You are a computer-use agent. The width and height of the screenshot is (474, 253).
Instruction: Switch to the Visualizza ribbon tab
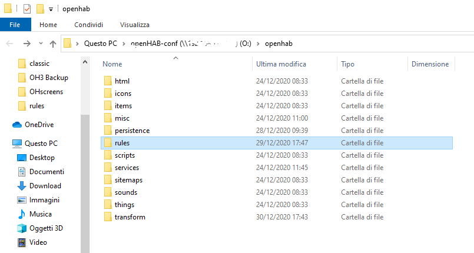(x=134, y=25)
